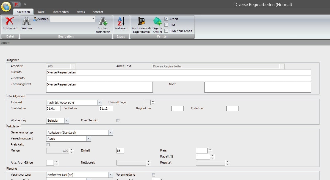Screen dimensions: 330x180
Task: Adjust the Rabatt % stepper arrows
Action: 212,157
